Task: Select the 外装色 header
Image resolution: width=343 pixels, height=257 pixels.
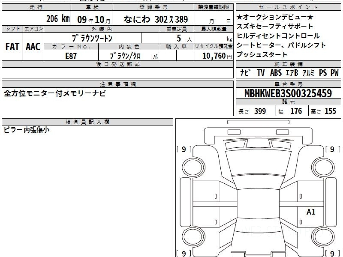Action: tap(101, 29)
